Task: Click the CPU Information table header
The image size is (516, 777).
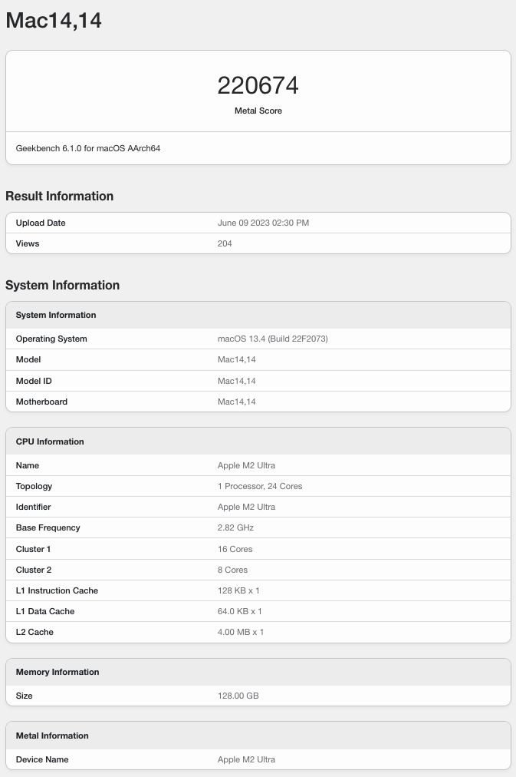Action: (50, 441)
